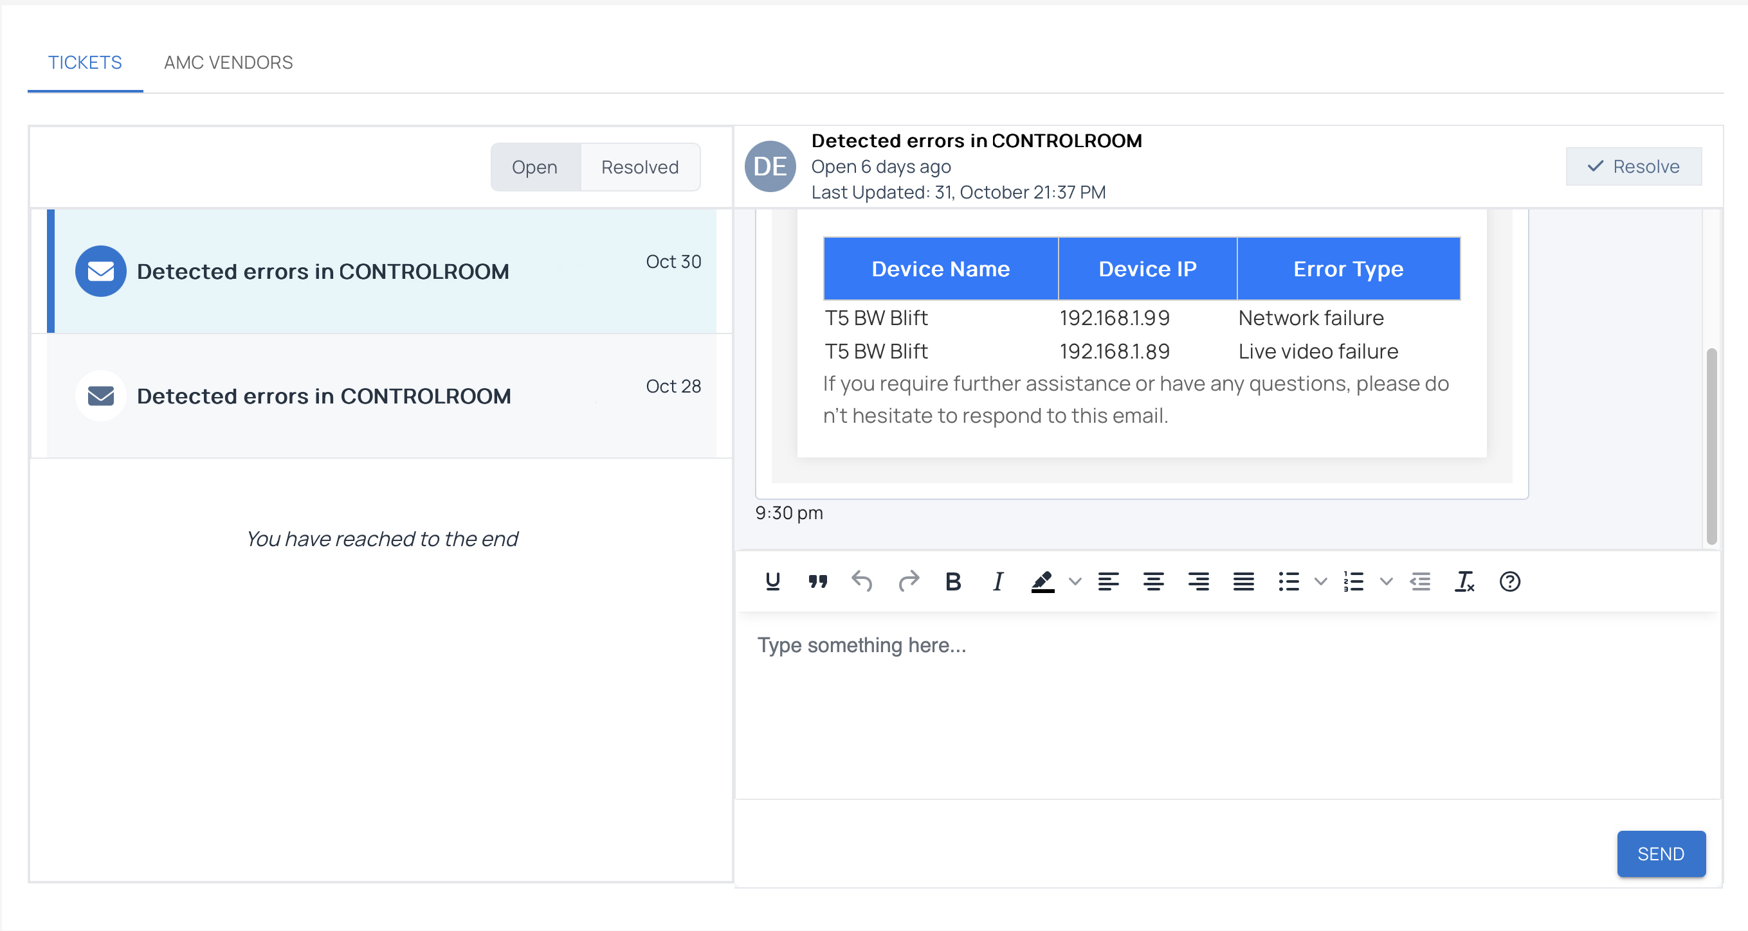The width and height of the screenshot is (1748, 931).
Task: Expand numbered list style options
Action: click(x=1387, y=581)
